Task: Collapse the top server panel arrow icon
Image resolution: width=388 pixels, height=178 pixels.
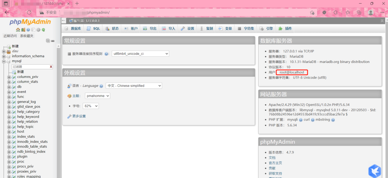Action: [382, 21]
